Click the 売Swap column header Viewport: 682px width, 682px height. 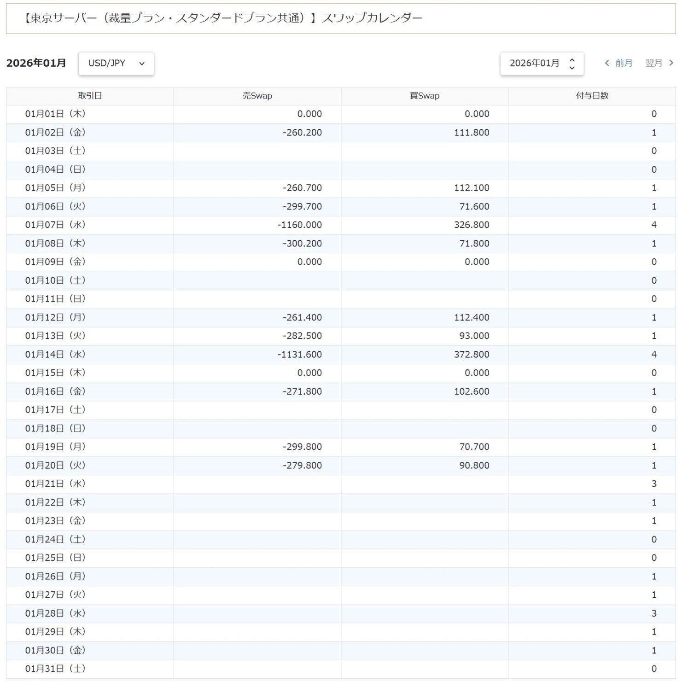coord(257,96)
